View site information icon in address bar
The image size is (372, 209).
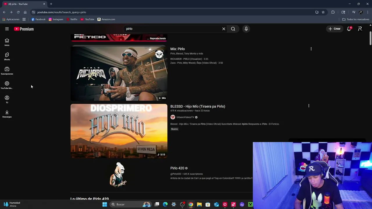pyautogui.click(x=33, y=12)
